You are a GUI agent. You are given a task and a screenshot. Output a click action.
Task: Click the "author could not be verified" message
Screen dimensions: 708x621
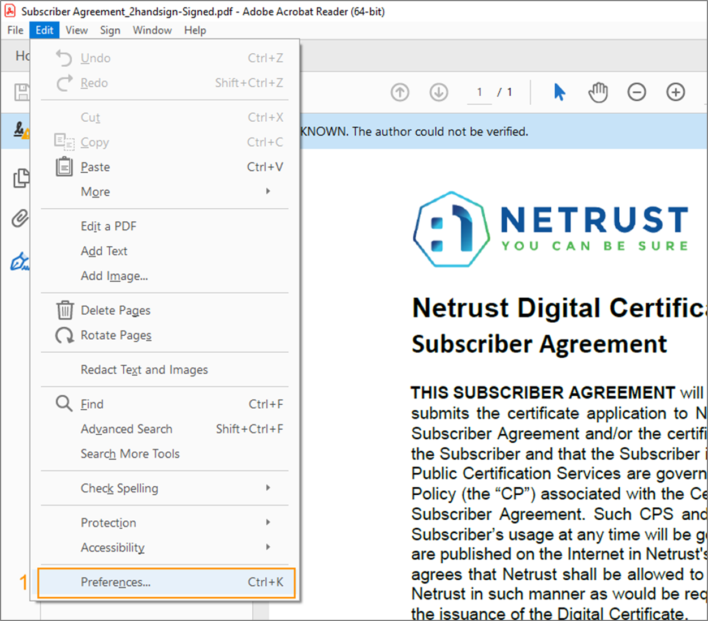point(440,131)
